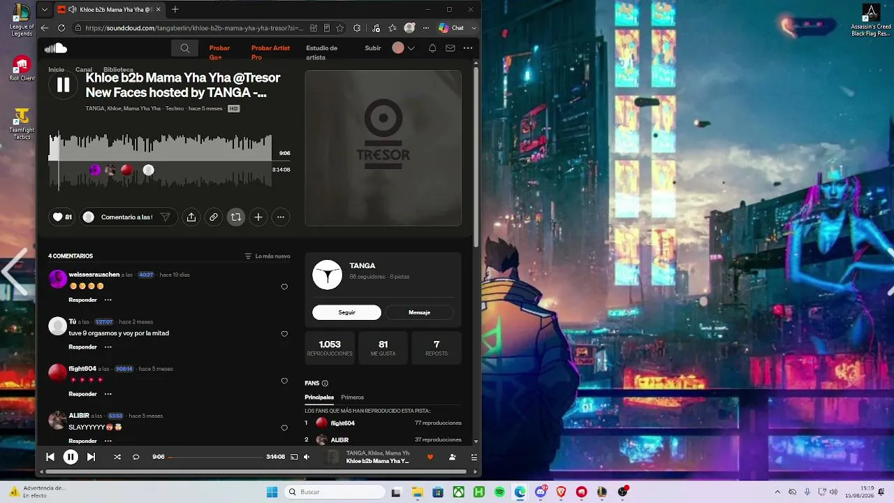894x503 pixels.
Task: Open the TANGA profile avatar
Action: pos(327,275)
